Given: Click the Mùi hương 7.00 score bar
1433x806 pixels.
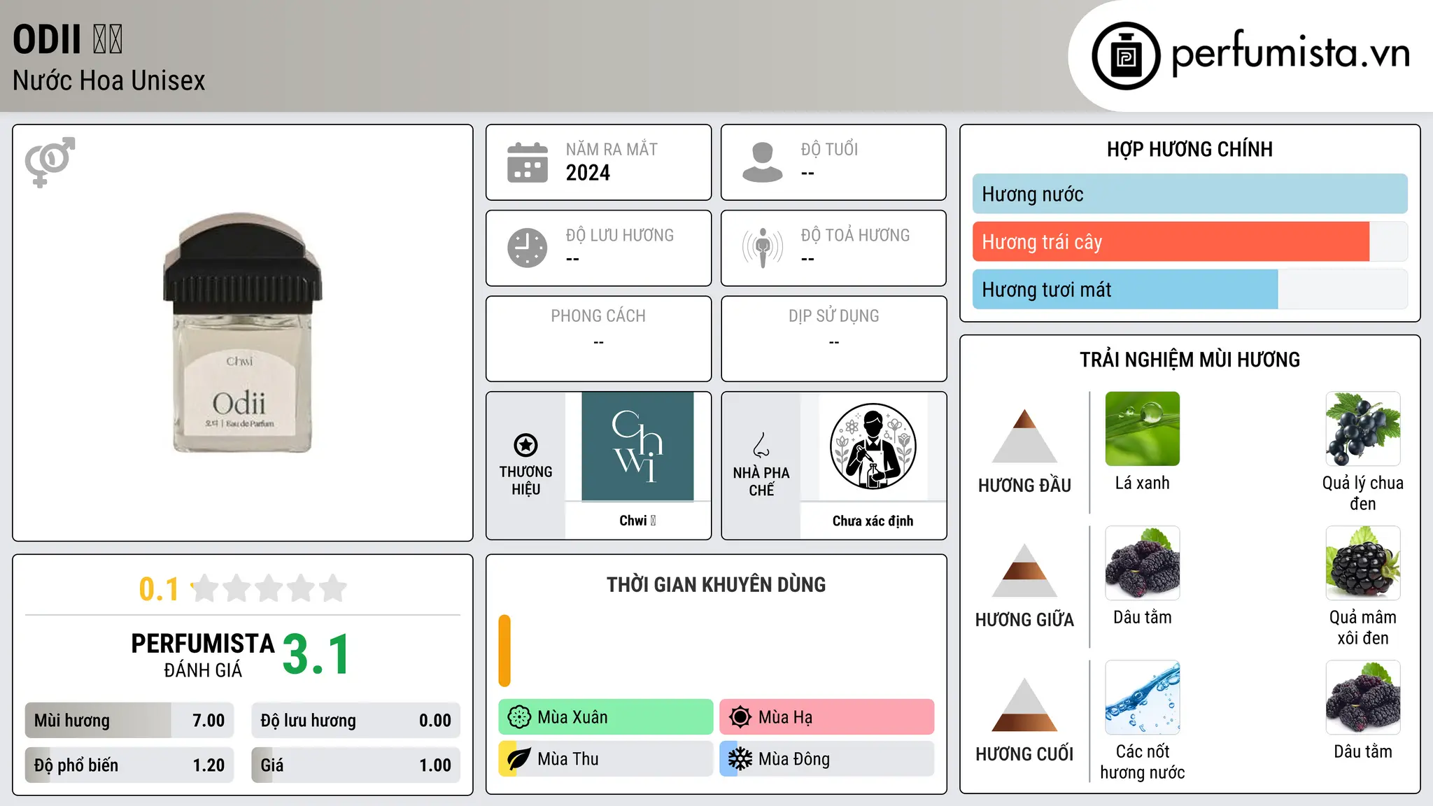Looking at the screenshot, I should [x=129, y=720].
